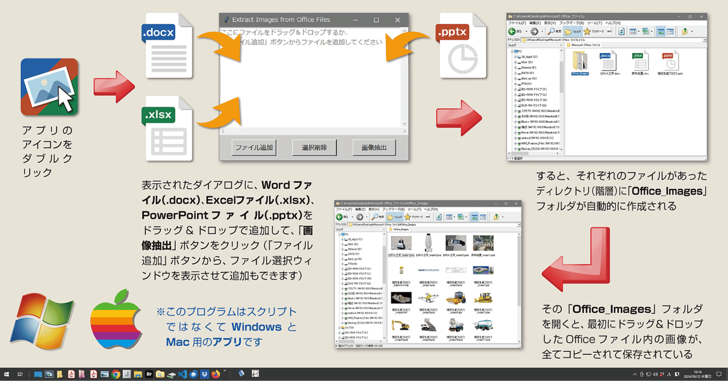Image resolution: width=728 pixels, height=381 pixels.
Task: Click the ブックマーク star icon in the toolbar
Action: 588,31
